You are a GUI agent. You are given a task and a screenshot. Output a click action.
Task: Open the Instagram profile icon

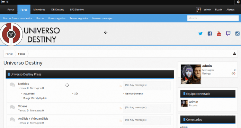click(238, 33)
